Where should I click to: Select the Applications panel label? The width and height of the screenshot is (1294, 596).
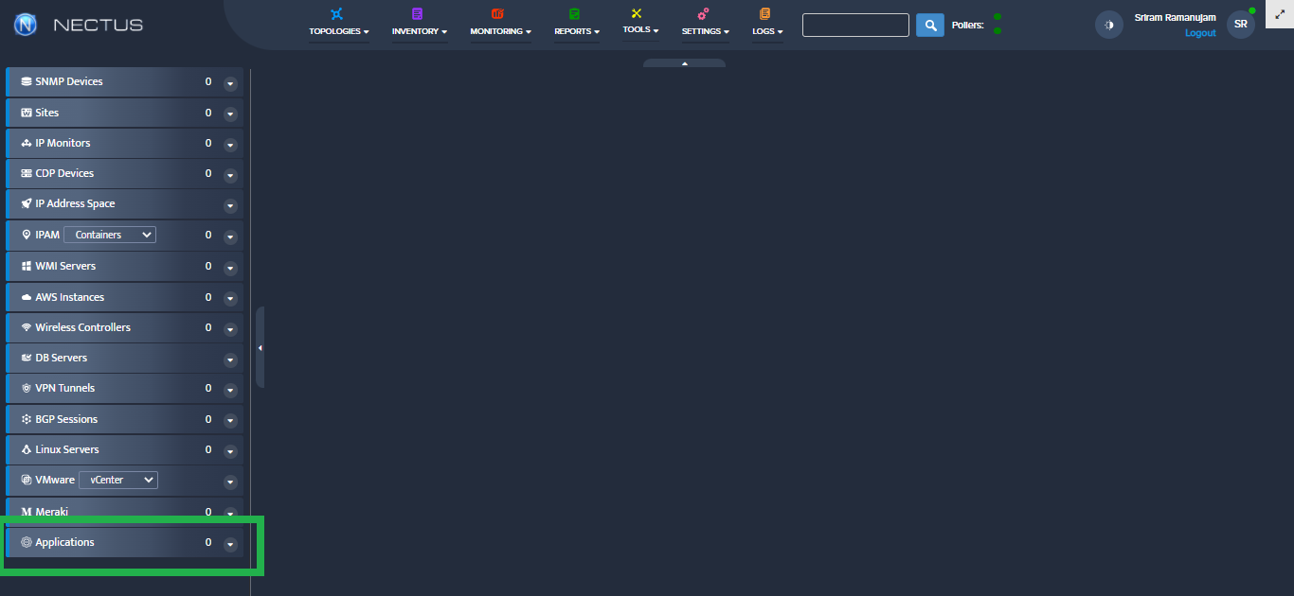coord(64,542)
